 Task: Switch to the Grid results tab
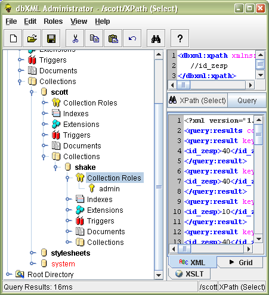pyautogui.click(x=240, y=262)
